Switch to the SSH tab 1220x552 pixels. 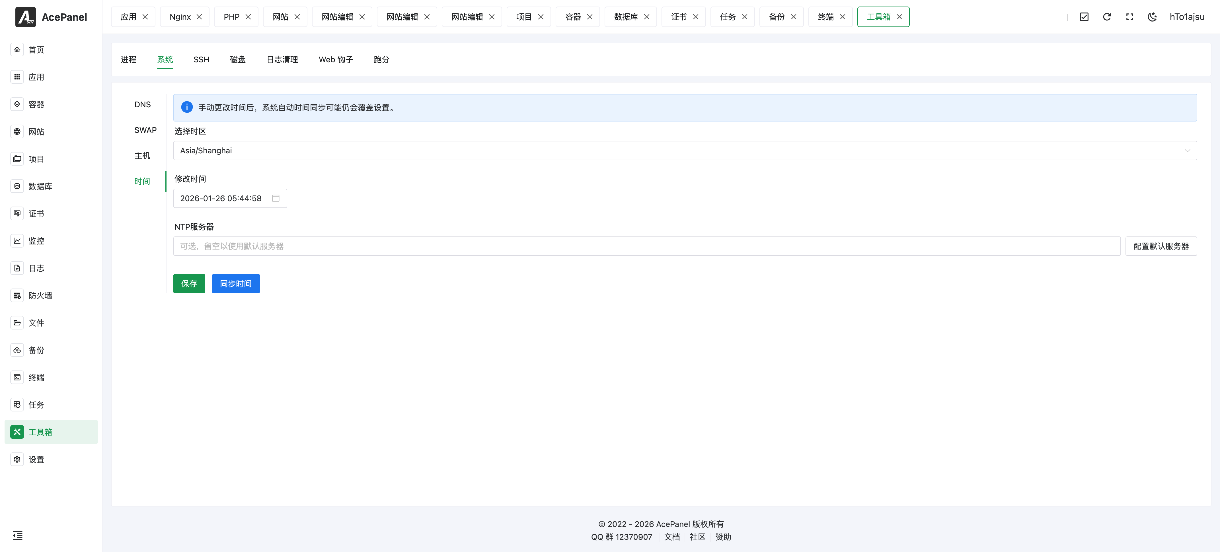point(201,60)
